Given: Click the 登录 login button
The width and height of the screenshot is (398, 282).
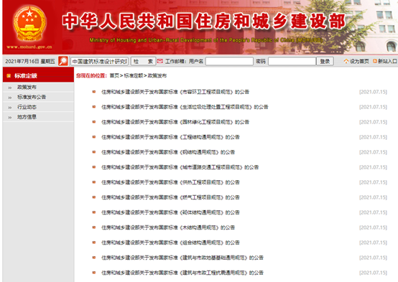Looking at the screenshot, I should click(325, 62).
